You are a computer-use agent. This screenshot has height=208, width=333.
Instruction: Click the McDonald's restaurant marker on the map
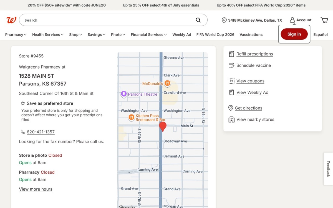167,83
